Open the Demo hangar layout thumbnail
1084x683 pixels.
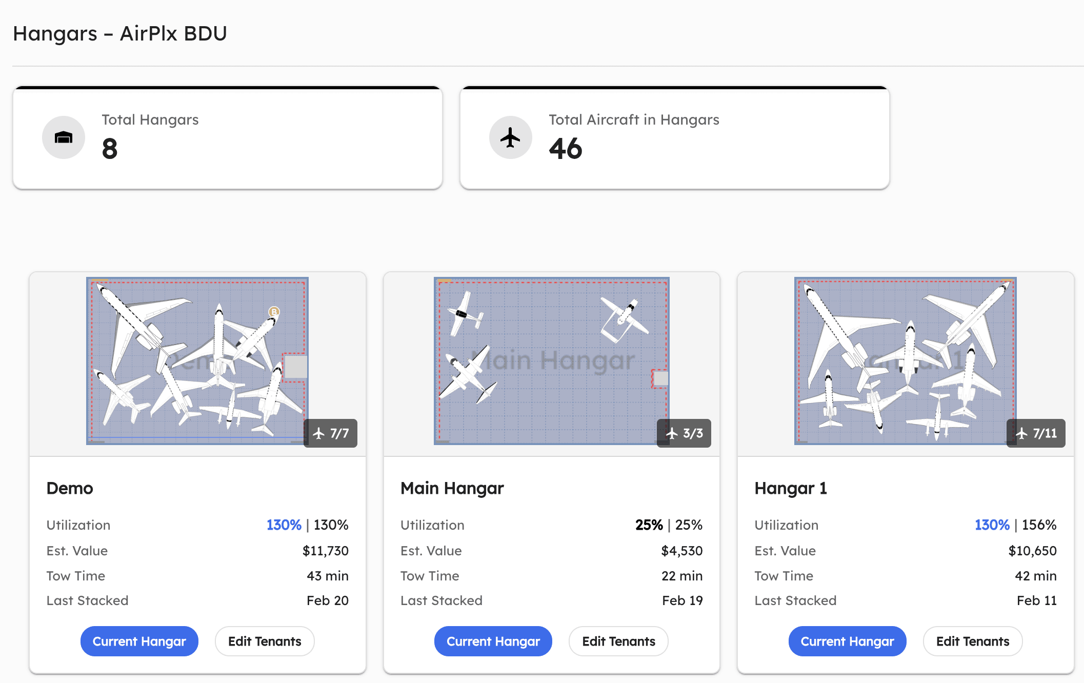(x=197, y=360)
